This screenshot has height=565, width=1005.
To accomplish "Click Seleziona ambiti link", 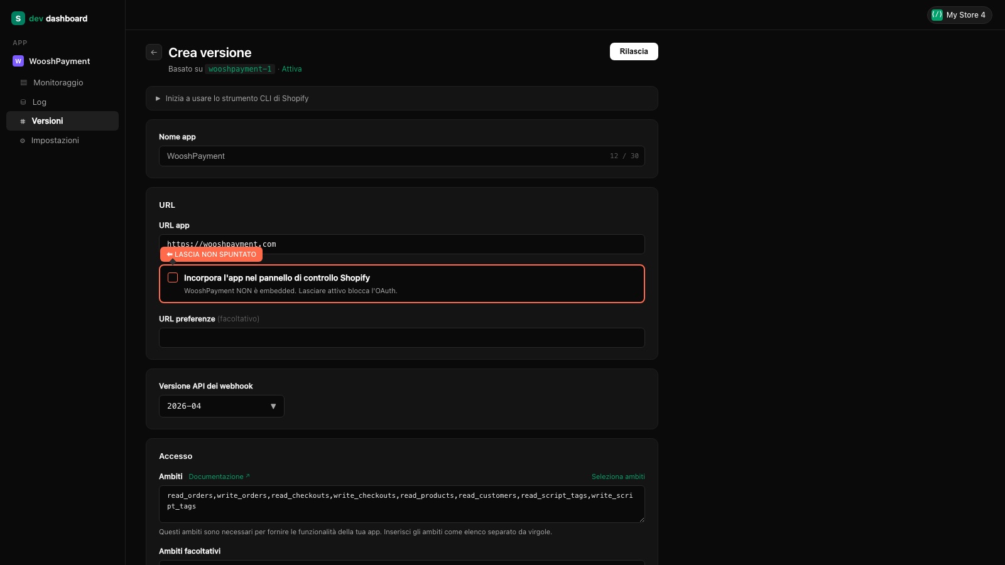I will tap(618, 476).
